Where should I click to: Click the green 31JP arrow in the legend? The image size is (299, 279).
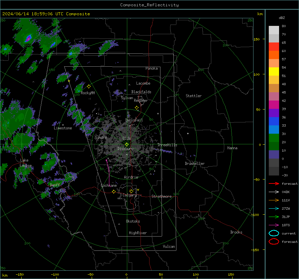(274, 217)
